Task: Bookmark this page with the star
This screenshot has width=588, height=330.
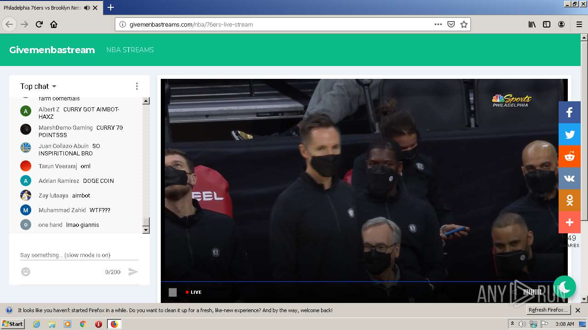Action: click(464, 24)
